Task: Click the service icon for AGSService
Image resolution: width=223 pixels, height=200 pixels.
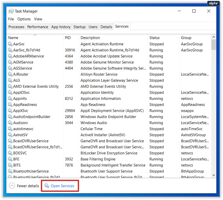Action: [x=10, y=68]
